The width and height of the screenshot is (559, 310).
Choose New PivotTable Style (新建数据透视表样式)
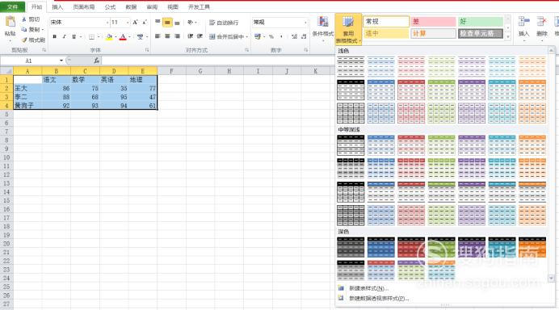379,298
